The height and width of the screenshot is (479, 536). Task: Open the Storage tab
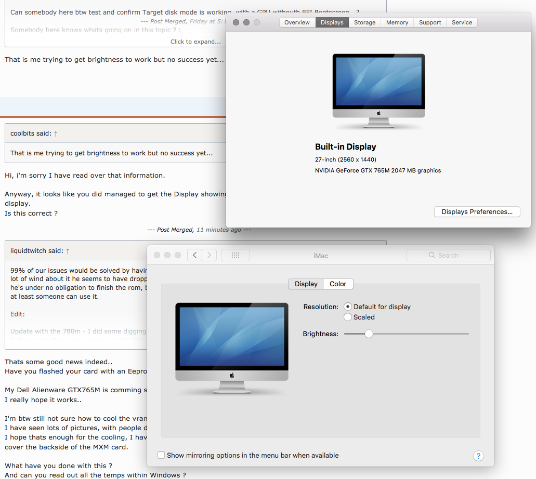coord(365,22)
